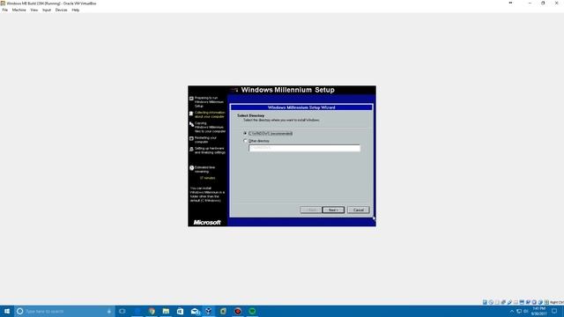Open the Windows Start menu
Image resolution: width=564 pixels, height=317 pixels.
pos(7,311)
